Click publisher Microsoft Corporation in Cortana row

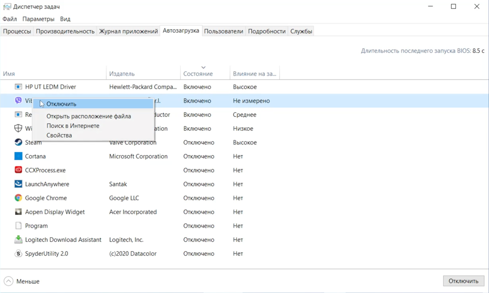pyautogui.click(x=138, y=156)
